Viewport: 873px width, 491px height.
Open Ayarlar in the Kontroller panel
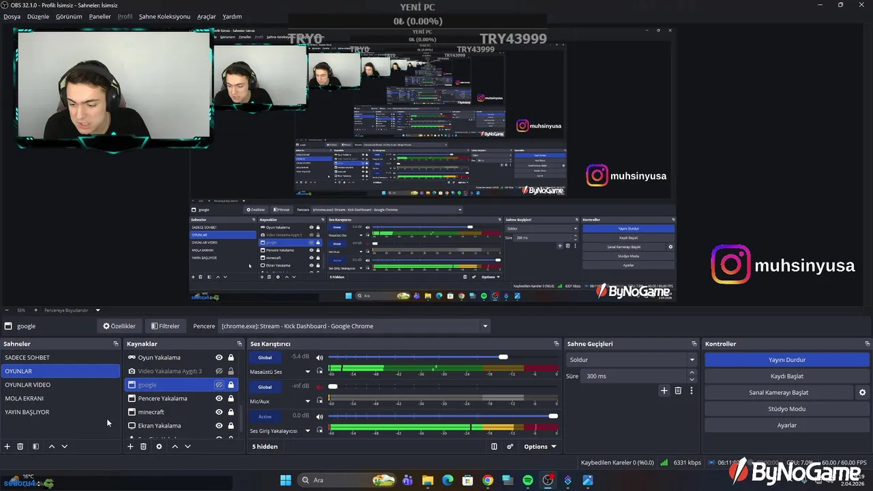point(786,426)
